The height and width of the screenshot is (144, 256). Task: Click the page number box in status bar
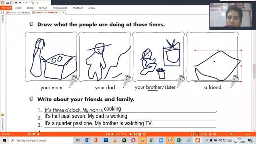click(121, 134)
